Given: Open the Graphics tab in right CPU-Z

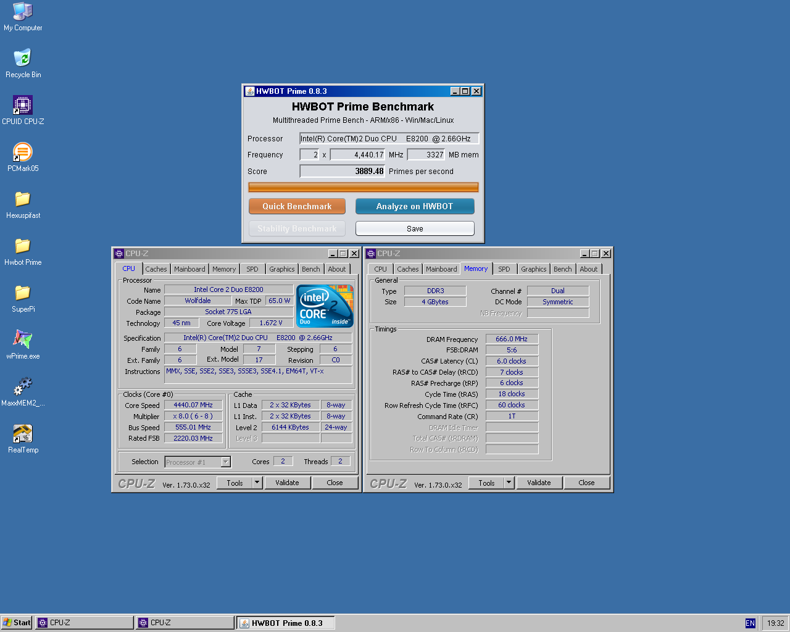Looking at the screenshot, I should tap(534, 269).
